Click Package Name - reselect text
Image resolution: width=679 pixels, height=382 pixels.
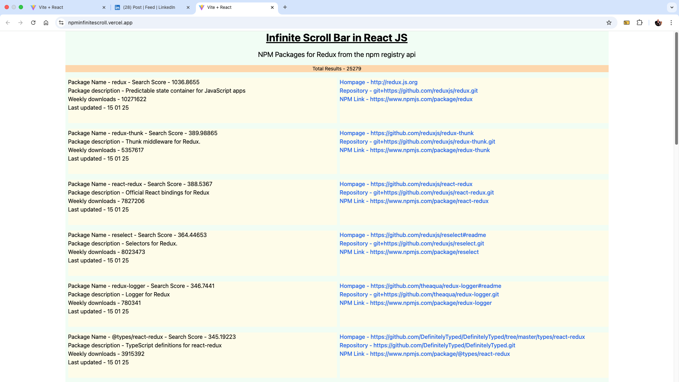coord(137,235)
